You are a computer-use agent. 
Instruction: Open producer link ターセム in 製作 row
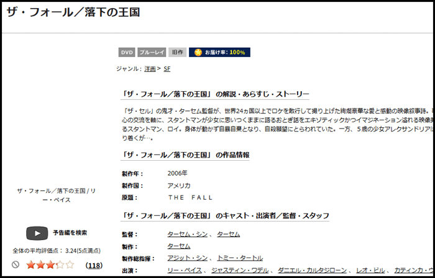(179, 246)
